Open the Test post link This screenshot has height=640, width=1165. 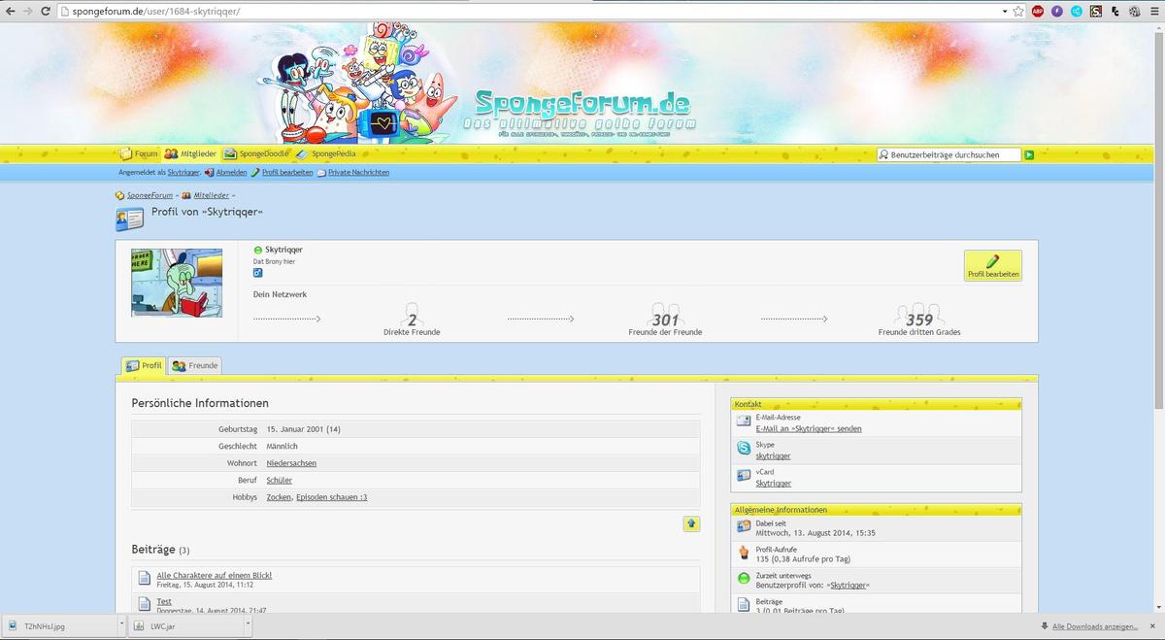click(164, 601)
